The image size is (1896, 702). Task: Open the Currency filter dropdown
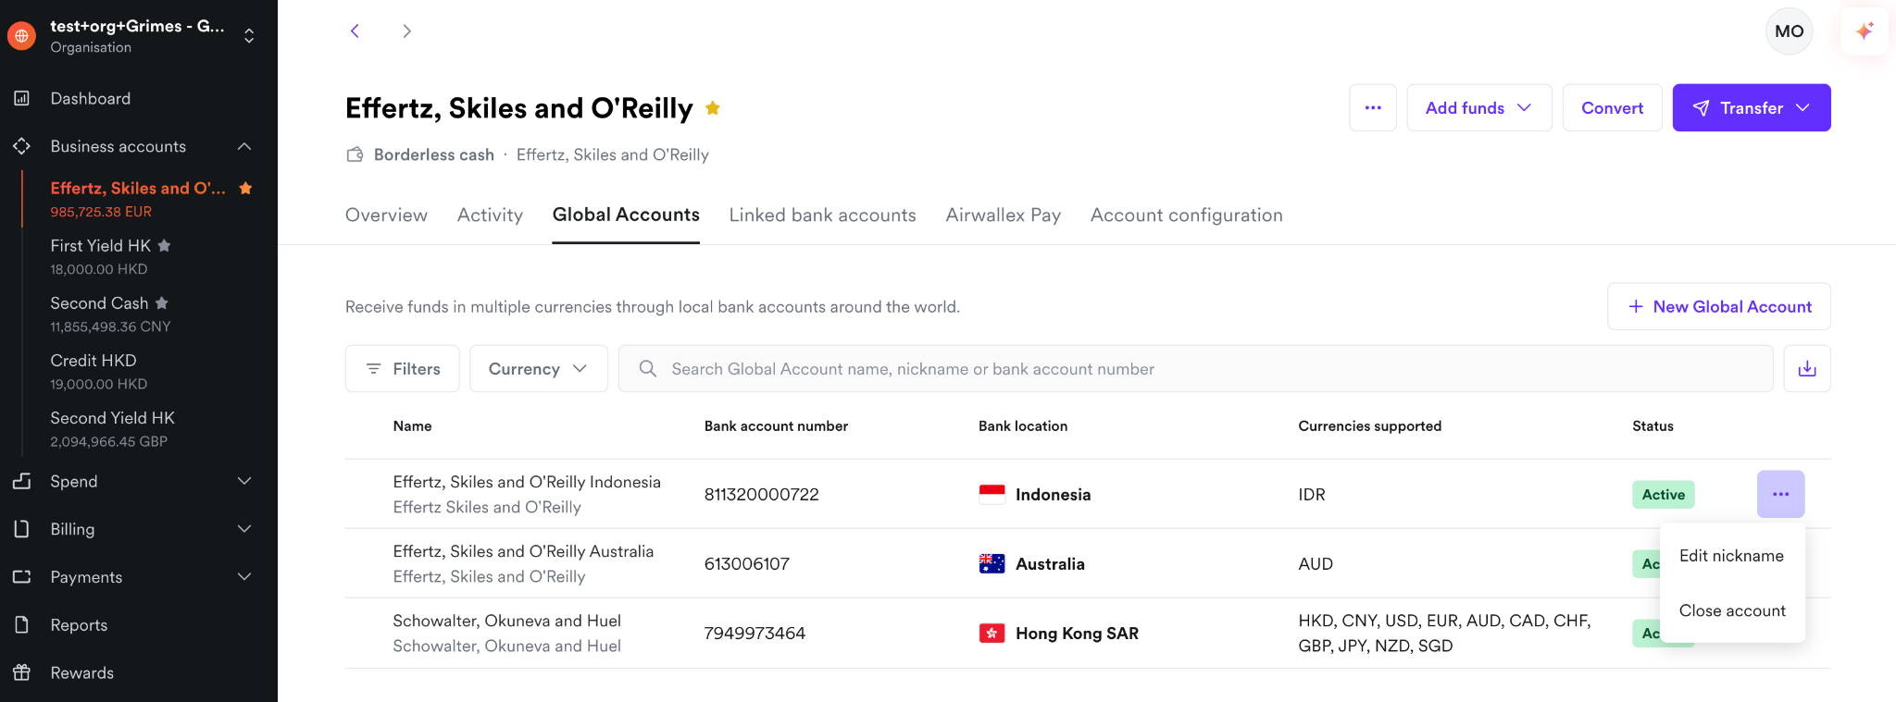pyautogui.click(x=539, y=369)
